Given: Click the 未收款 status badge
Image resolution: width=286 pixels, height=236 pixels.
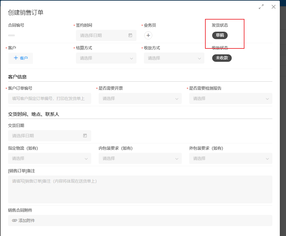Looking at the screenshot, I should [x=222, y=58].
